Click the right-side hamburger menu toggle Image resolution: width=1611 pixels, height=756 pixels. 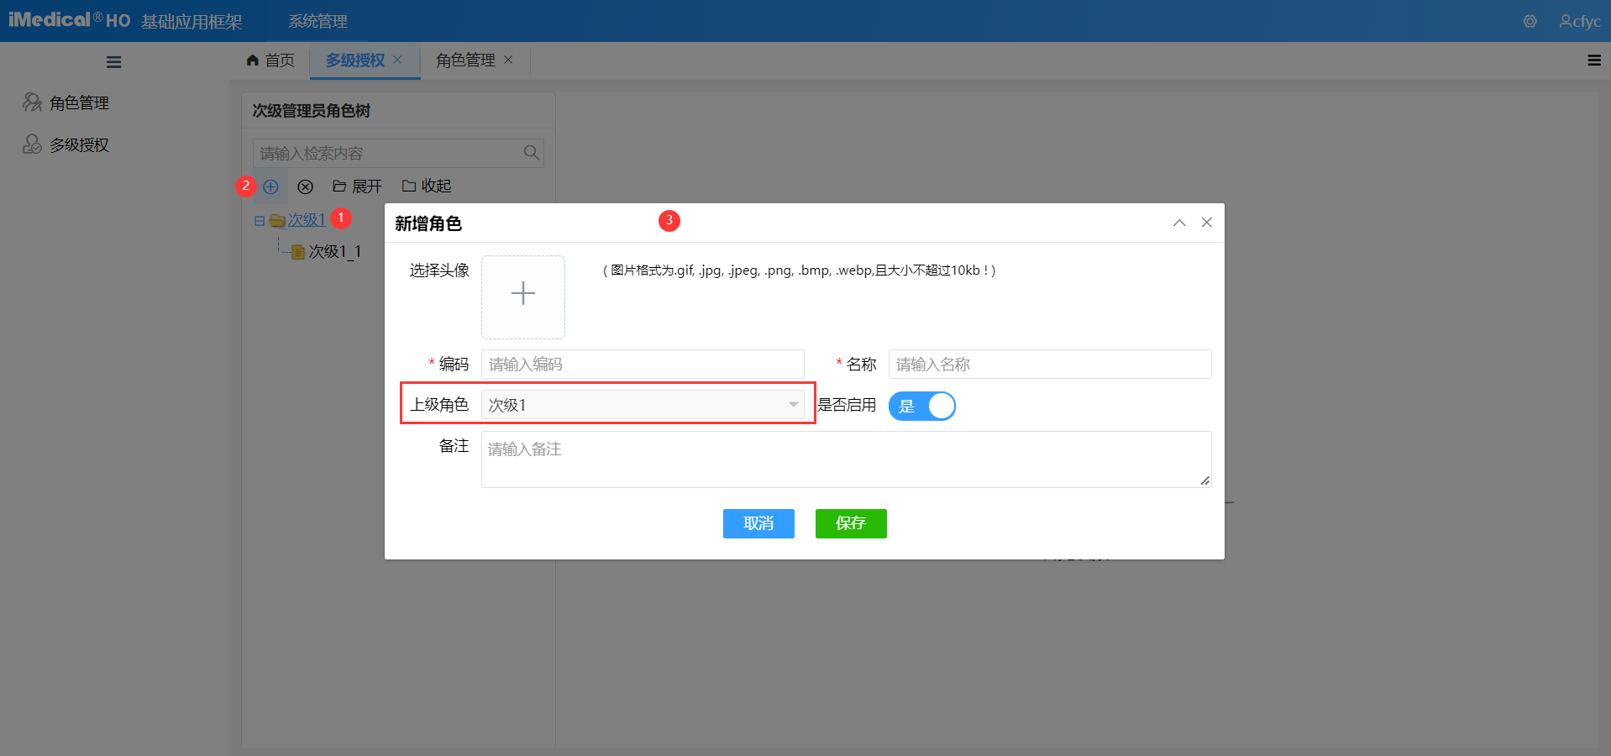[1593, 60]
